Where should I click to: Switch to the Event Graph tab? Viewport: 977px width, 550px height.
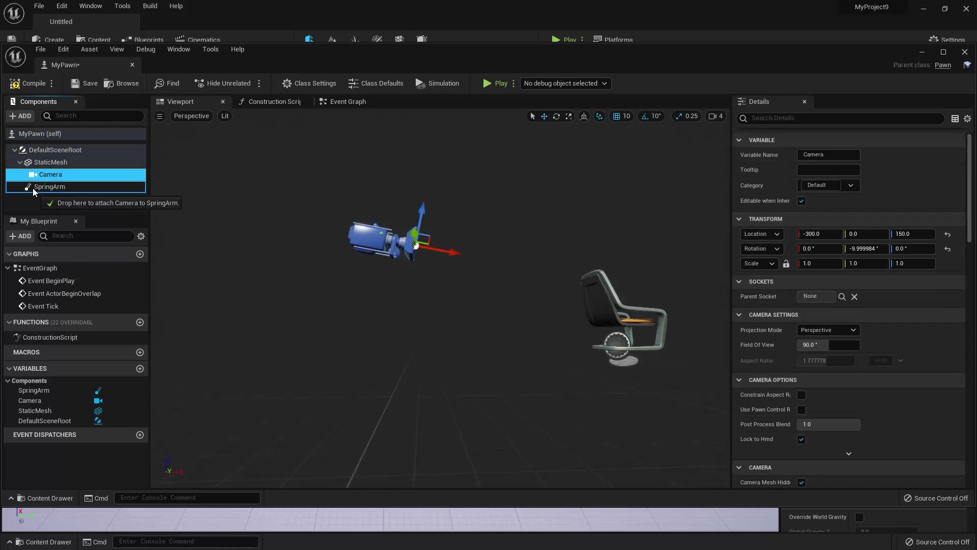tap(342, 102)
